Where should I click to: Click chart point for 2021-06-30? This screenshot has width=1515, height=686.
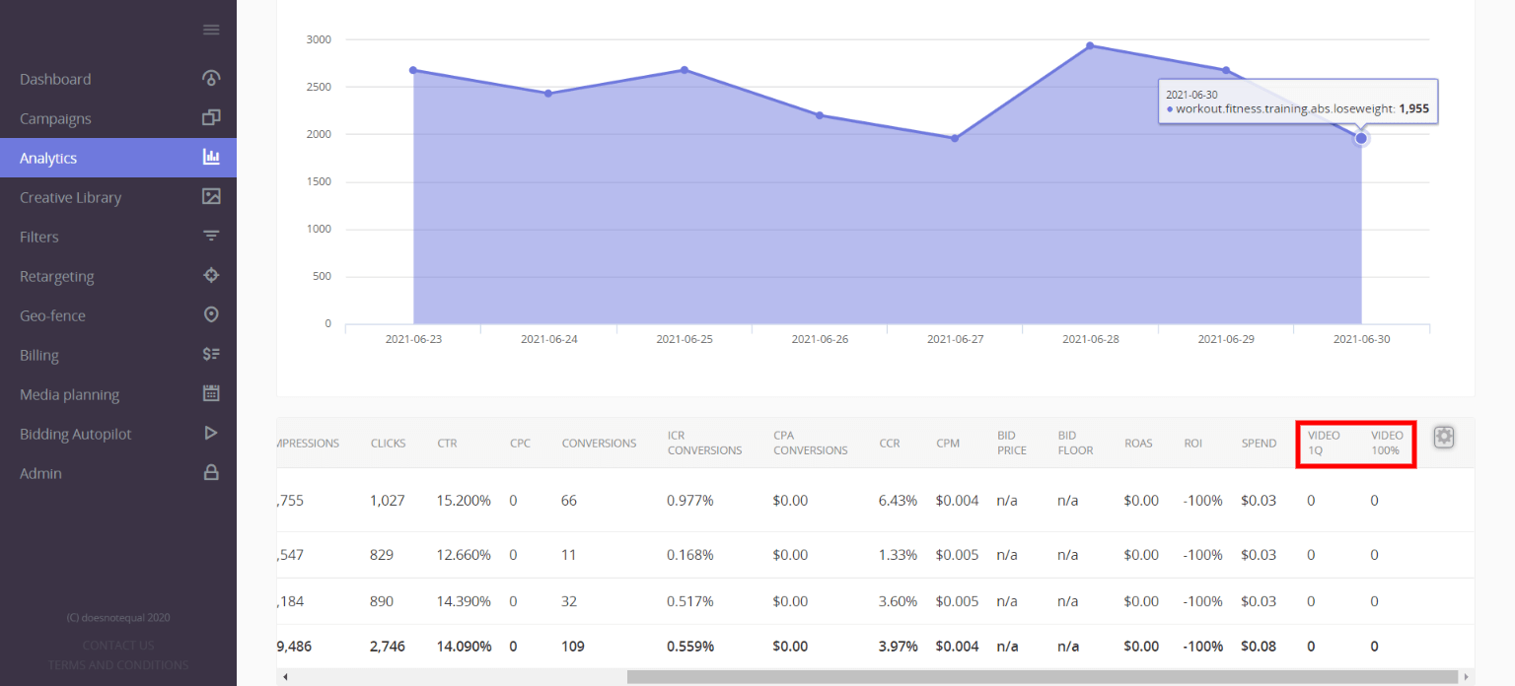click(x=1361, y=138)
